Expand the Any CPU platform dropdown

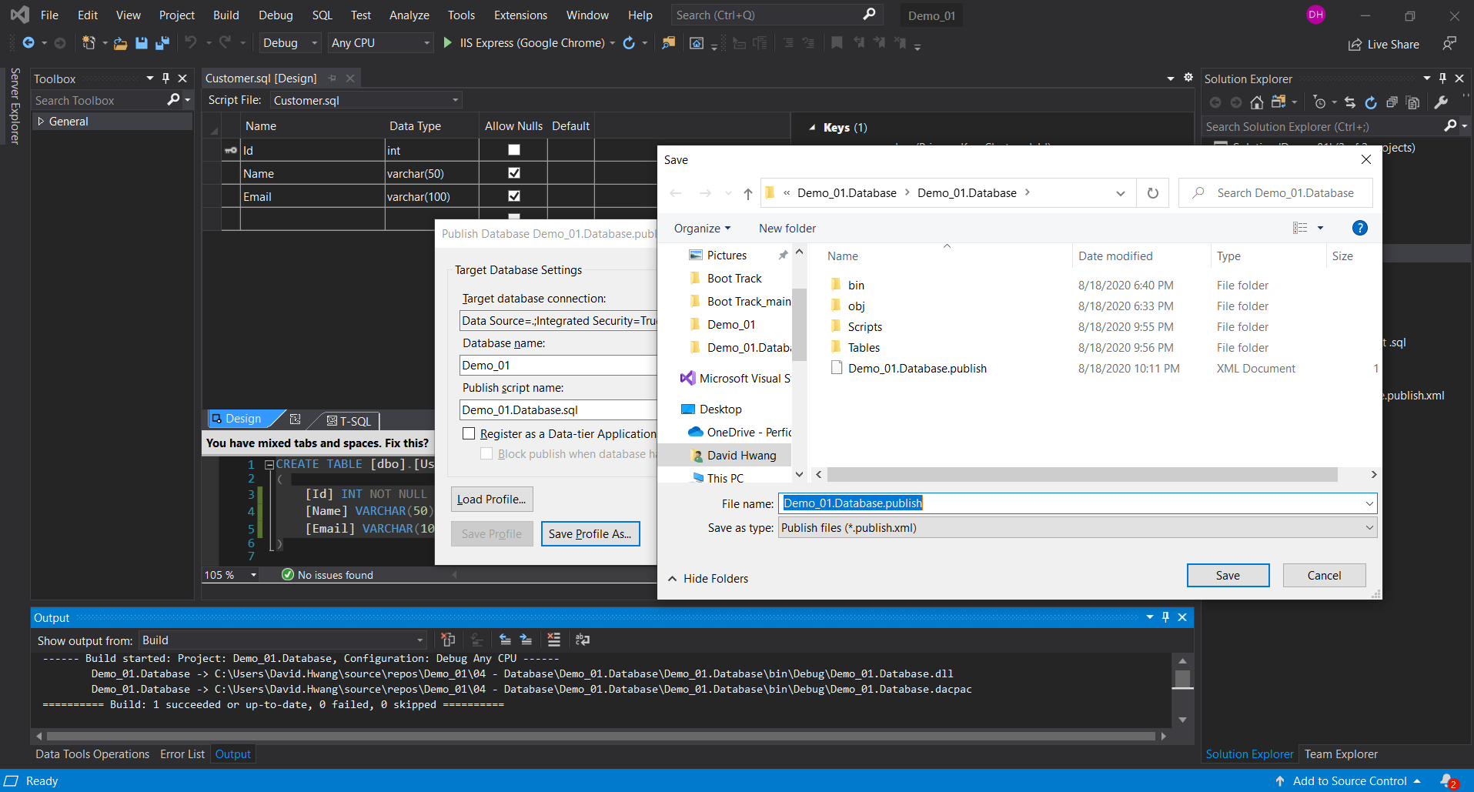[x=429, y=42]
